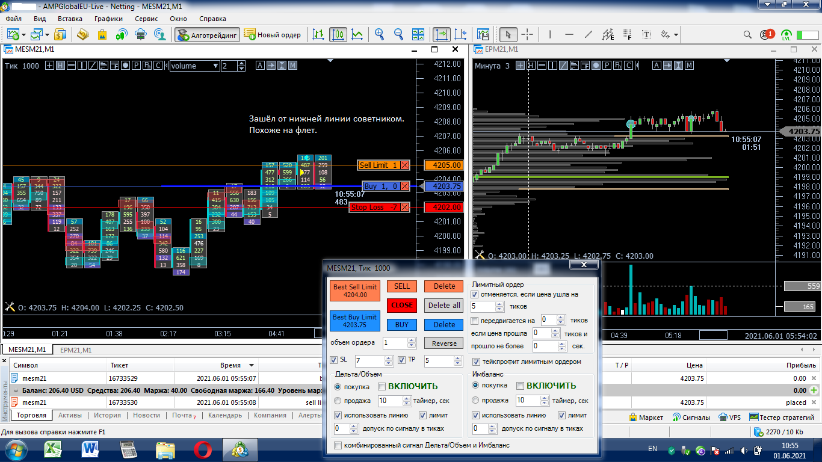Open the Вставка menu
The image size is (822, 462).
[x=70, y=19]
